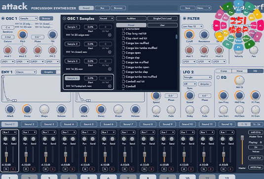Open LFO 2 Sync Off dropdown

coord(190,84)
